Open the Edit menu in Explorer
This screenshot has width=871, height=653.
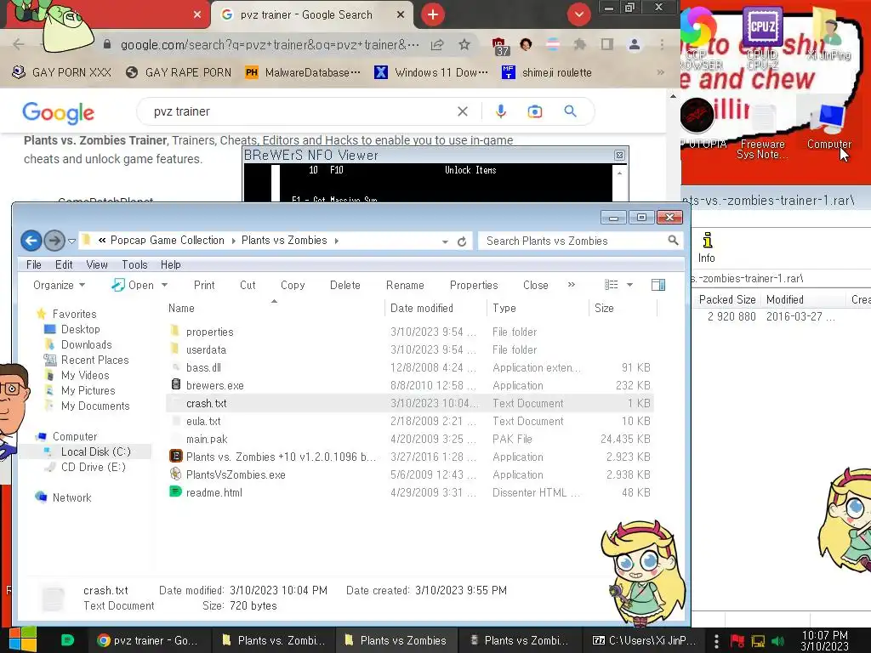click(x=64, y=265)
